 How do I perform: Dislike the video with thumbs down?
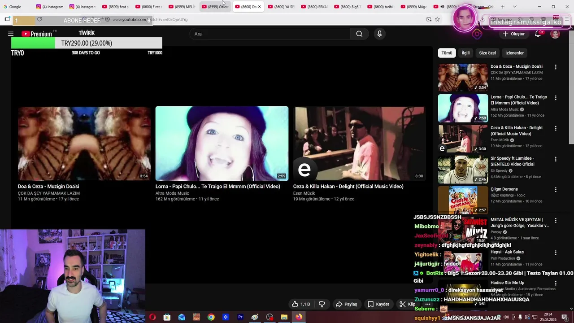[322, 304]
